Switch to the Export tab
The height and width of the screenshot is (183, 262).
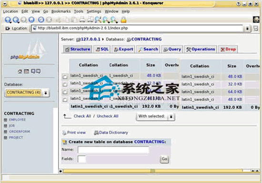click(123, 49)
